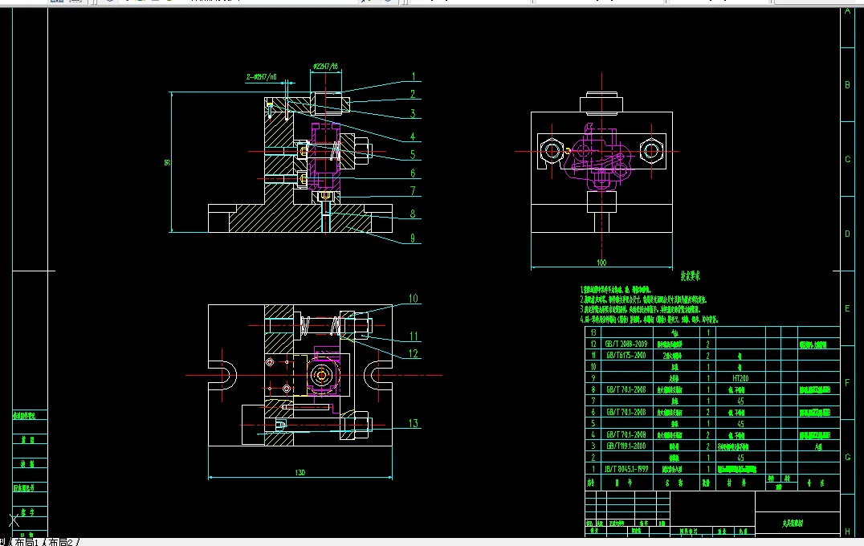This screenshot has height=546, width=864.
Task: Select the GB/T6175-2000 standard cell
Action: click(626, 356)
